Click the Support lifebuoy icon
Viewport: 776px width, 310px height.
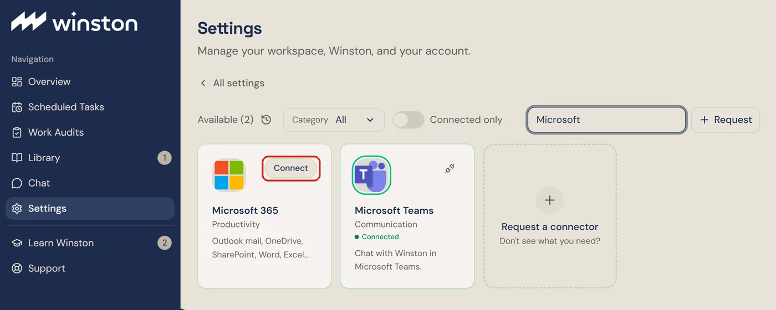click(17, 268)
